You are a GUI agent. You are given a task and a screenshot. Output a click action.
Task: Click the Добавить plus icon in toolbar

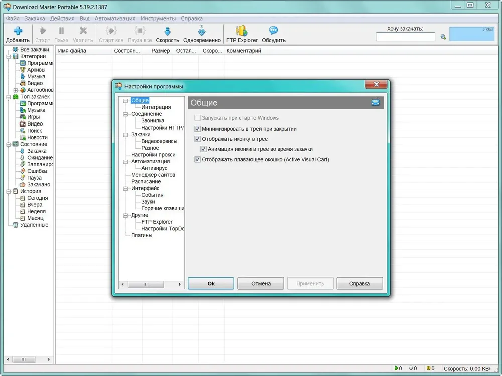[x=18, y=31]
